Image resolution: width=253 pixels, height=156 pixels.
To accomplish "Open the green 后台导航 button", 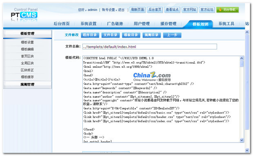I will click(228, 10).
